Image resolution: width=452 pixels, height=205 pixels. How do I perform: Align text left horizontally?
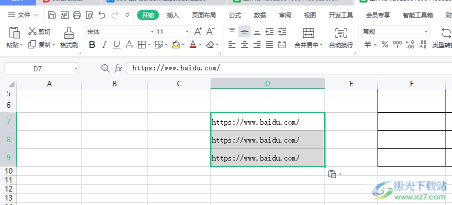pos(232,44)
